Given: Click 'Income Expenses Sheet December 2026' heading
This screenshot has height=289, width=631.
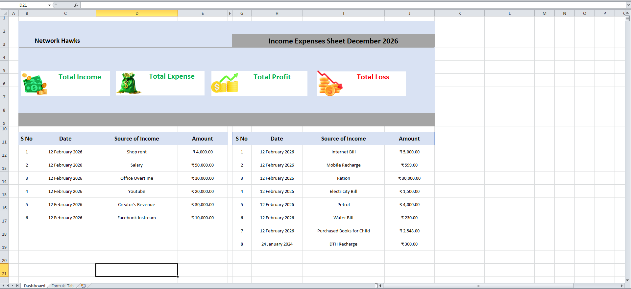Looking at the screenshot, I should point(333,41).
